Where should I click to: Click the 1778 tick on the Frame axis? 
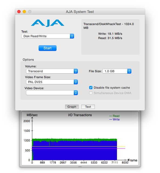53,162
